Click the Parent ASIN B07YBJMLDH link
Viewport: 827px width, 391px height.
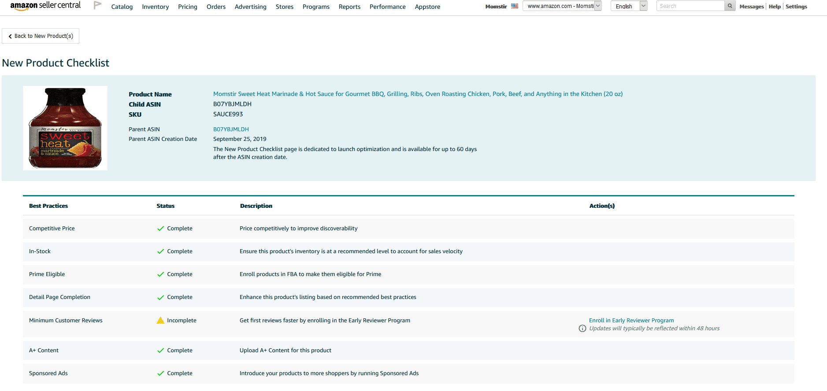point(231,129)
